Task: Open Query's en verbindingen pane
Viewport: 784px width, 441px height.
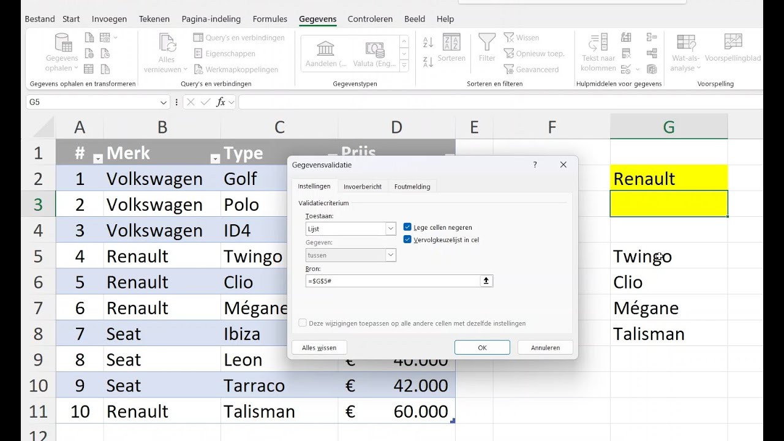Action: point(239,38)
